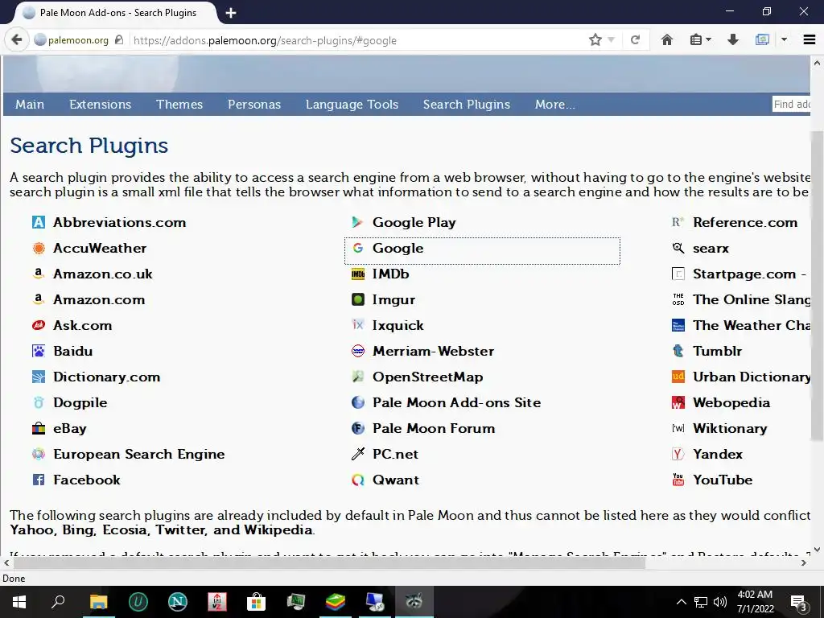Open the Wiktionary plugin link
This screenshot has height=618, width=824.
pyautogui.click(x=730, y=428)
